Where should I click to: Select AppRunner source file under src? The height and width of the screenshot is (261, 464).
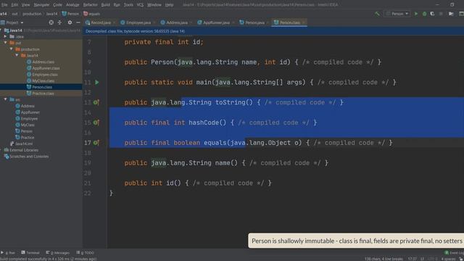click(28, 112)
